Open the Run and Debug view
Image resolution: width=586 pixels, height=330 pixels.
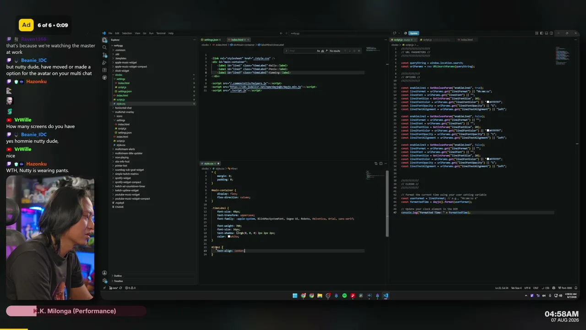pyautogui.click(x=105, y=62)
